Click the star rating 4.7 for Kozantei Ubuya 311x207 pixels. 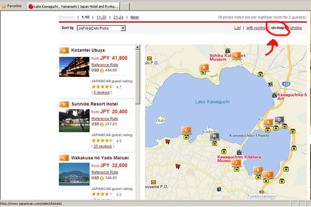click(102, 86)
